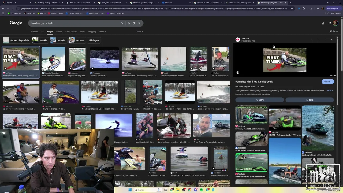Open File Explorer from taskbar

pos(177,190)
